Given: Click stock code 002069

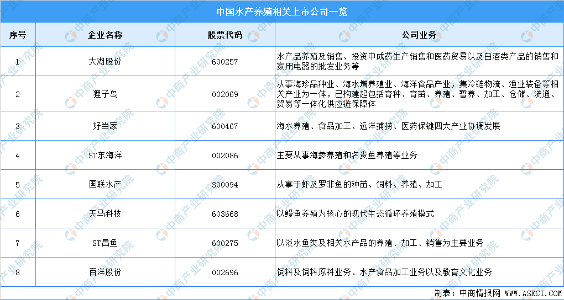Looking at the screenshot, I should tap(225, 94).
